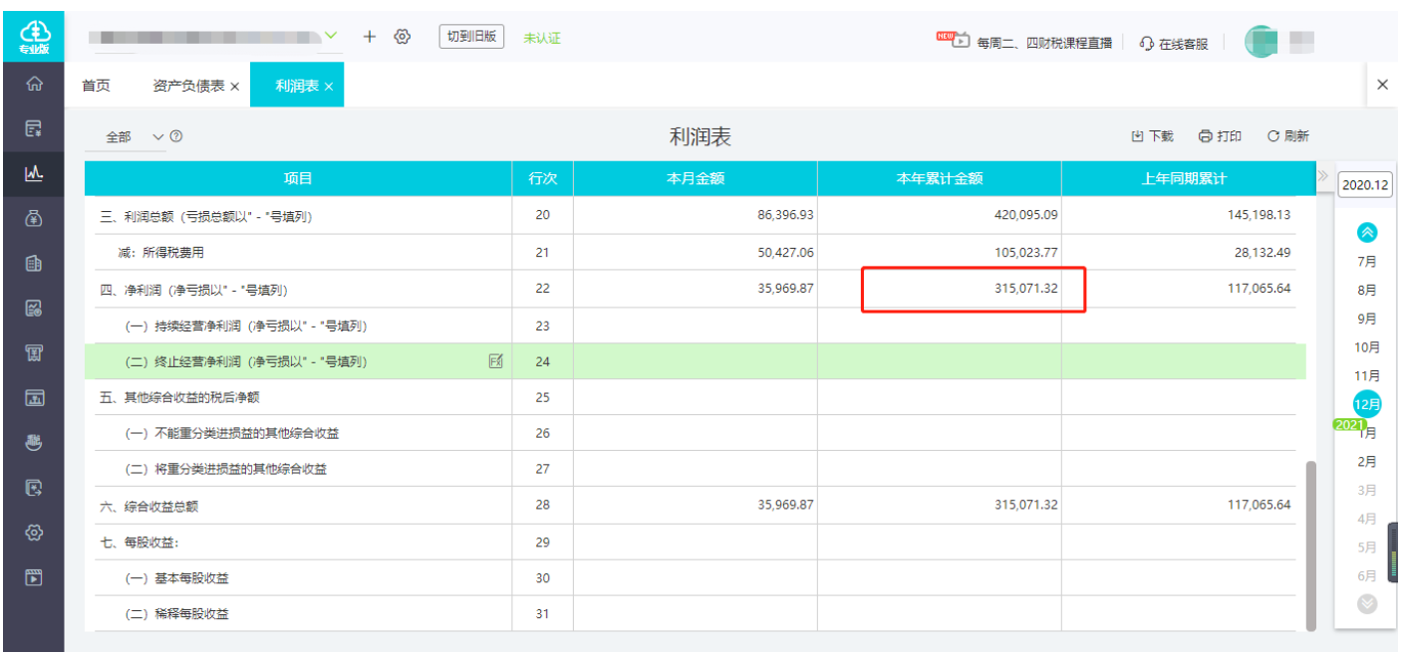Open the sidebar gear settings icon
Image resolution: width=1405 pixels, height=653 pixels.
pyautogui.click(x=34, y=533)
